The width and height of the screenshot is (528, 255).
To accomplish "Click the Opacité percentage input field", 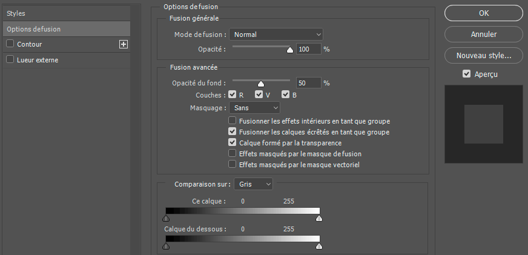I will 308,49.
